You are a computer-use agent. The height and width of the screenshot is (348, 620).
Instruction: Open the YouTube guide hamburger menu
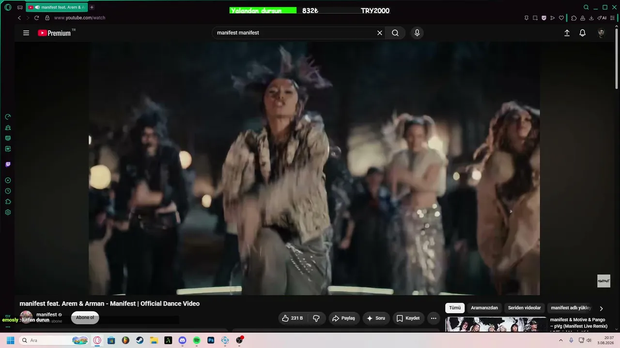(x=26, y=33)
